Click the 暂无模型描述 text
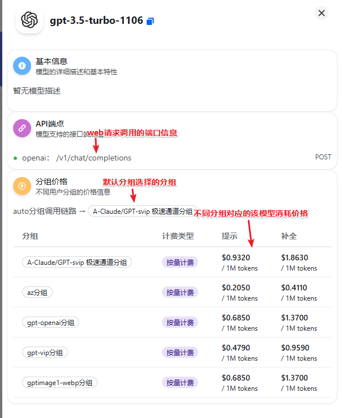The width and height of the screenshot is (342, 418). (37, 91)
